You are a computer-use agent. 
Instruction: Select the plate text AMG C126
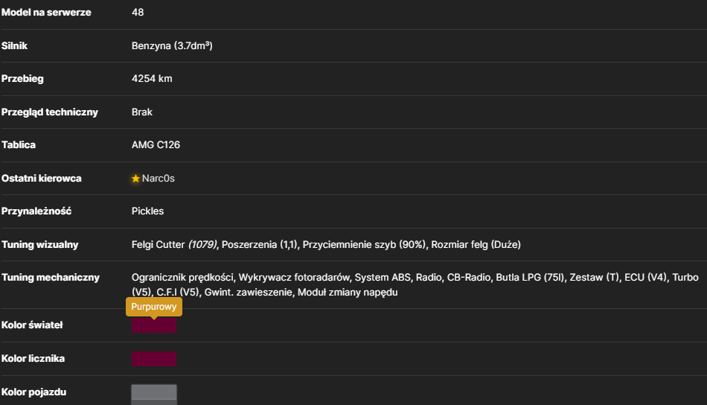click(156, 144)
